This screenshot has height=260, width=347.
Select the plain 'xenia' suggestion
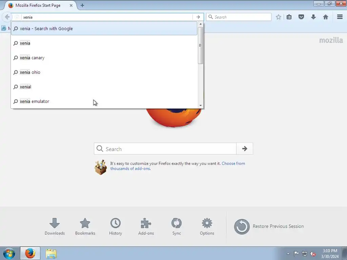(104, 43)
